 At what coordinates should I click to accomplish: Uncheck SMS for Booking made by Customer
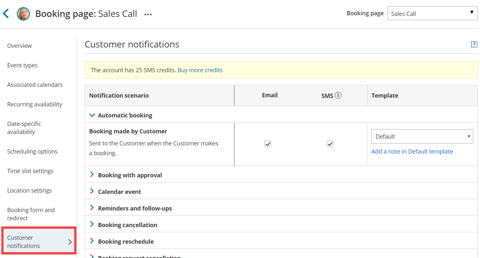(330, 144)
